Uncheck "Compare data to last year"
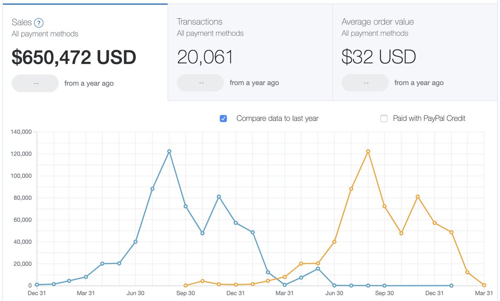The width and height of the screenshot is (500, 301). click(223, 118)
